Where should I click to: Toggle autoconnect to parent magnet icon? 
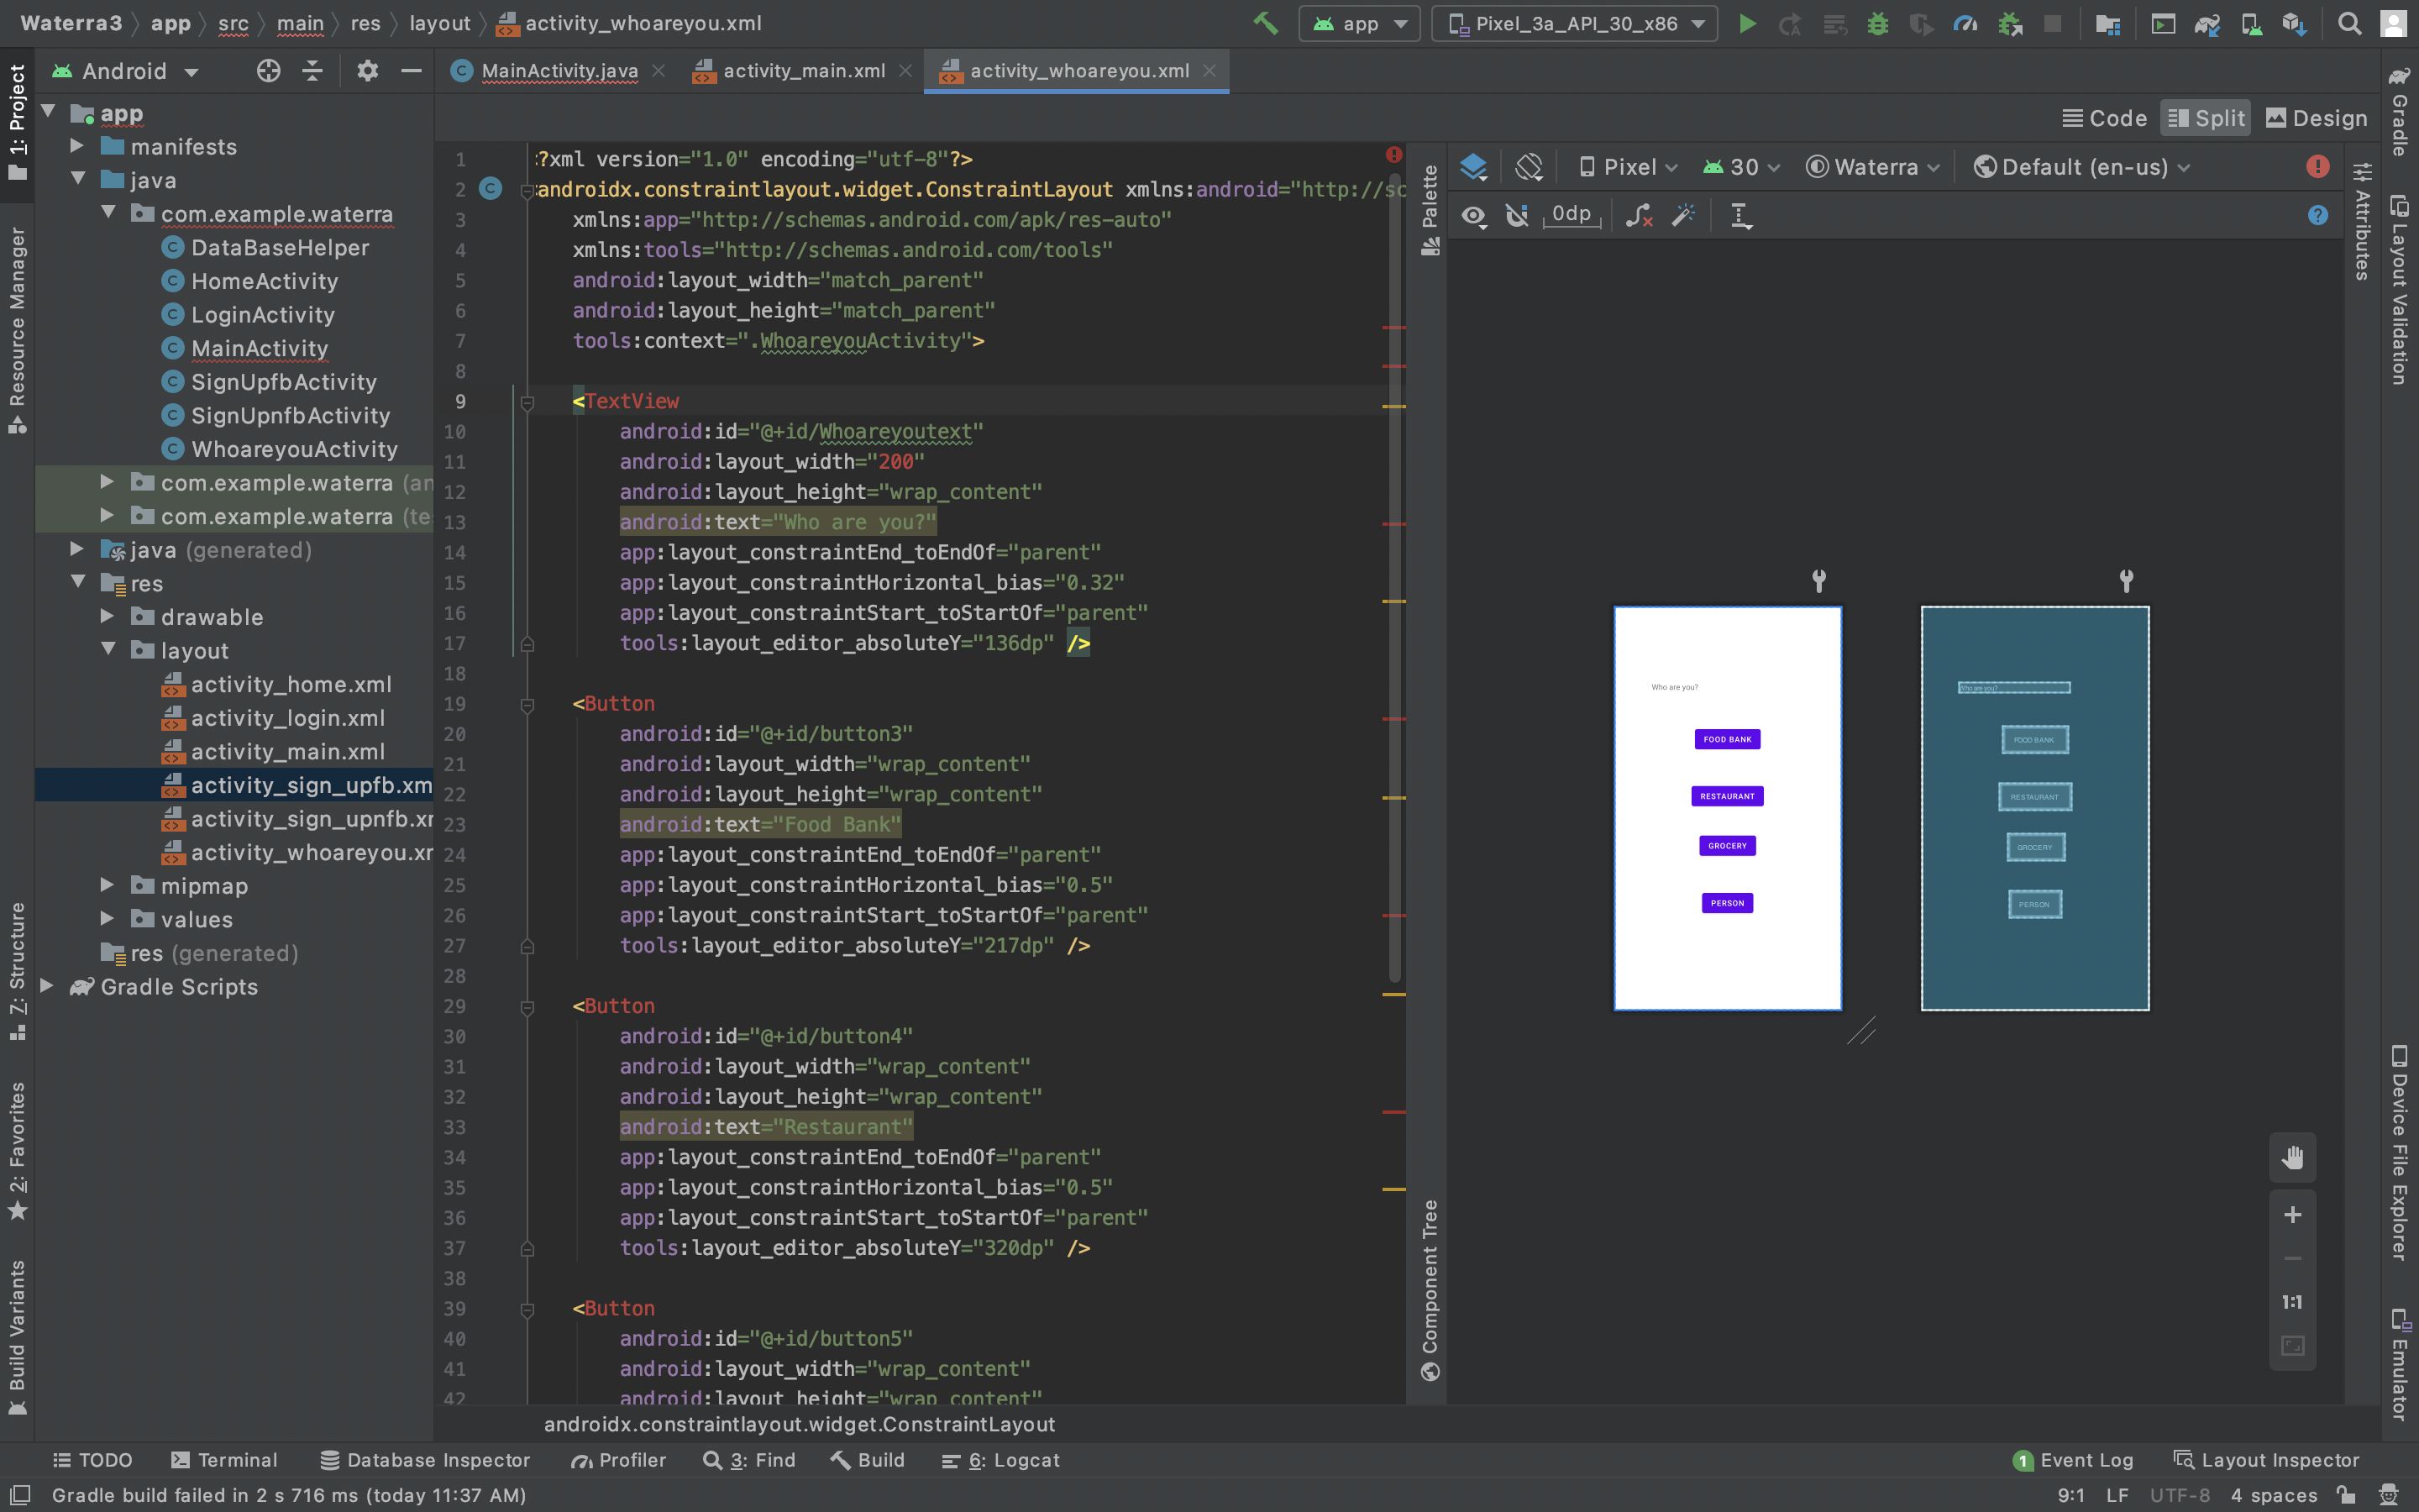pos(1516,216)
